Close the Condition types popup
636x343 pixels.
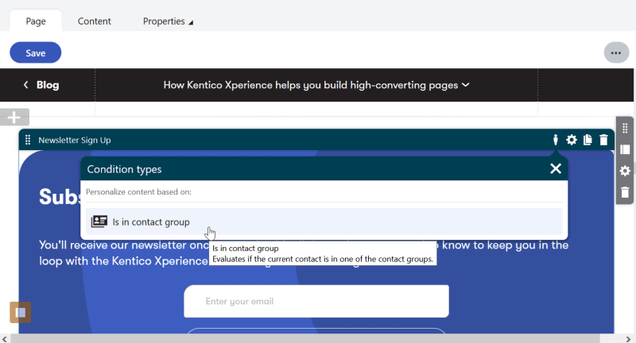[x=556, y=168]
